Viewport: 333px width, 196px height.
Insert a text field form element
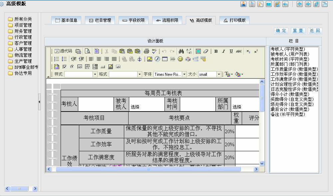[80, 67]
